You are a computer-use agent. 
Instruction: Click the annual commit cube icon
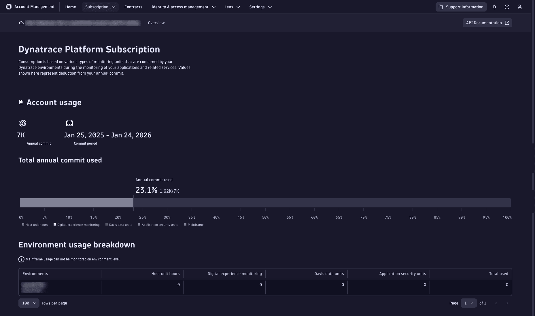[22, 123]
